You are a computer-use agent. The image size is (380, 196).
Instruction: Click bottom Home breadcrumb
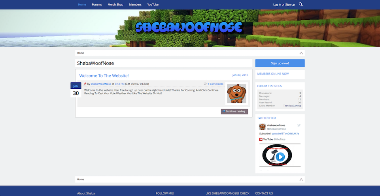pos(80,179)
